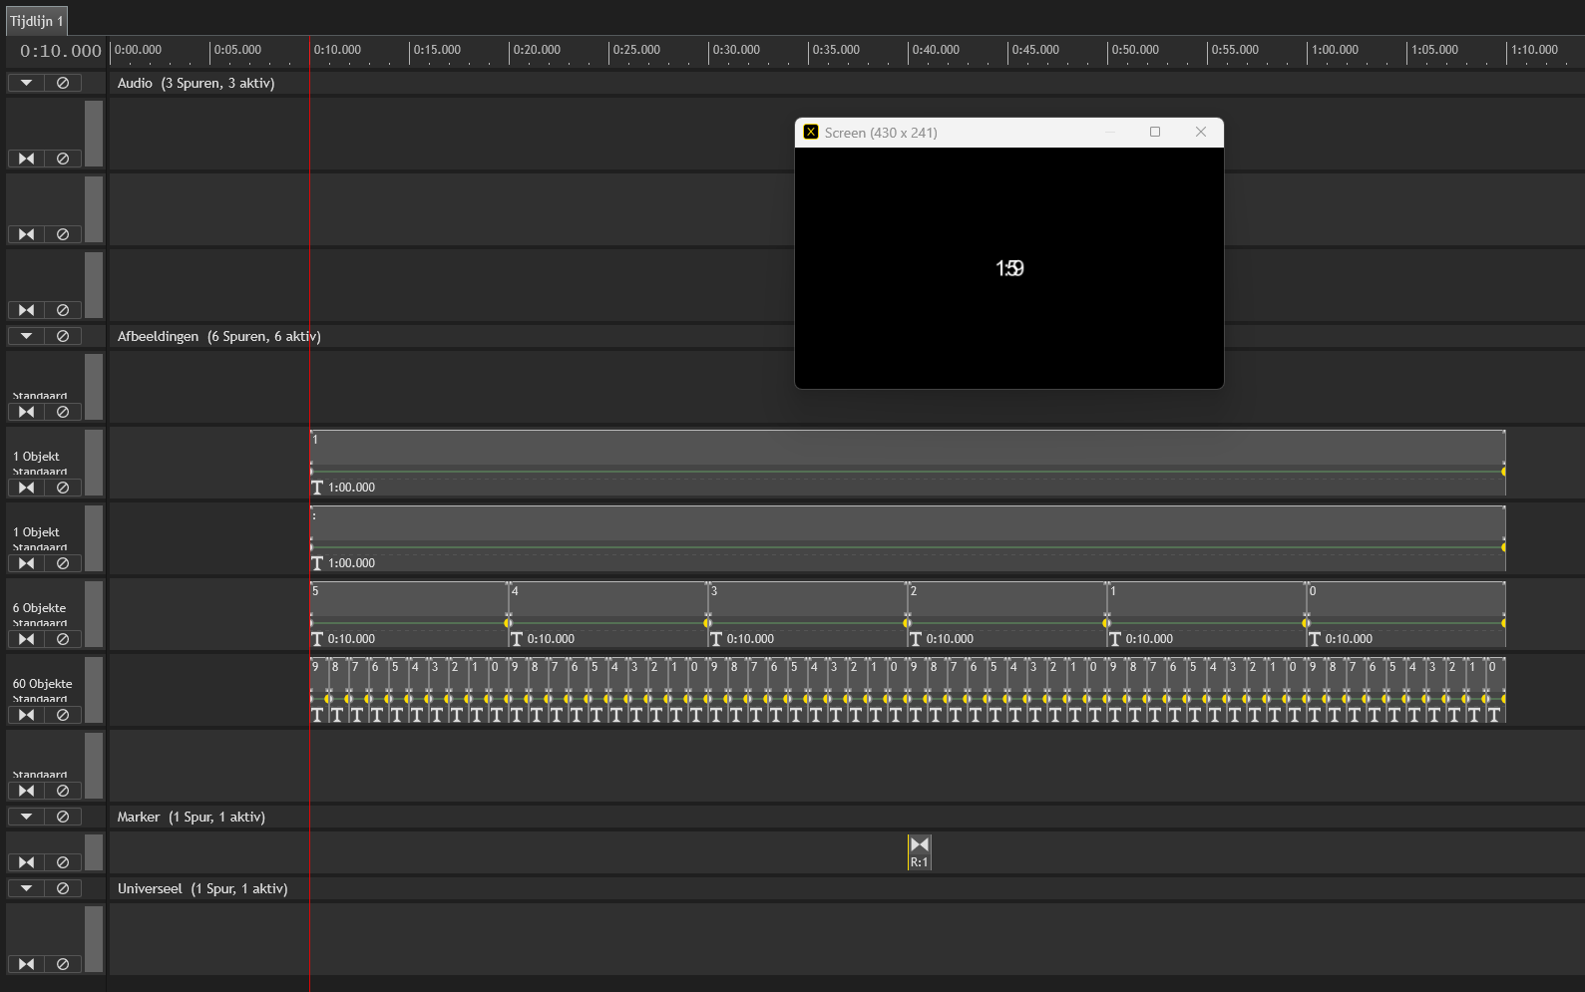1585x992 pixels.
Task: Click grey level bar of third Audio track
Action: tap(94, 284)
